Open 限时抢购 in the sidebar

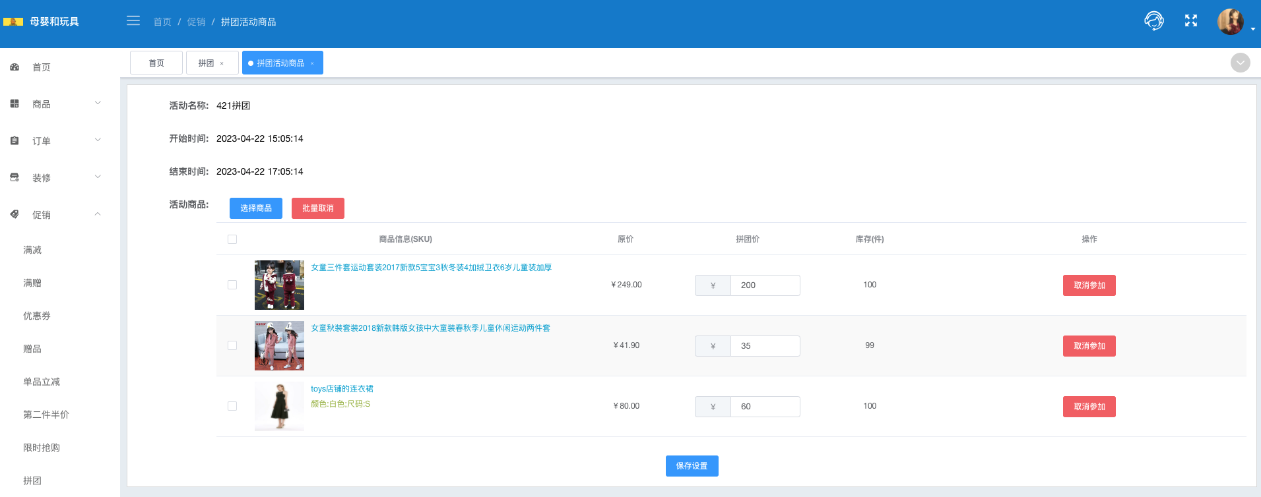[42, 448]
